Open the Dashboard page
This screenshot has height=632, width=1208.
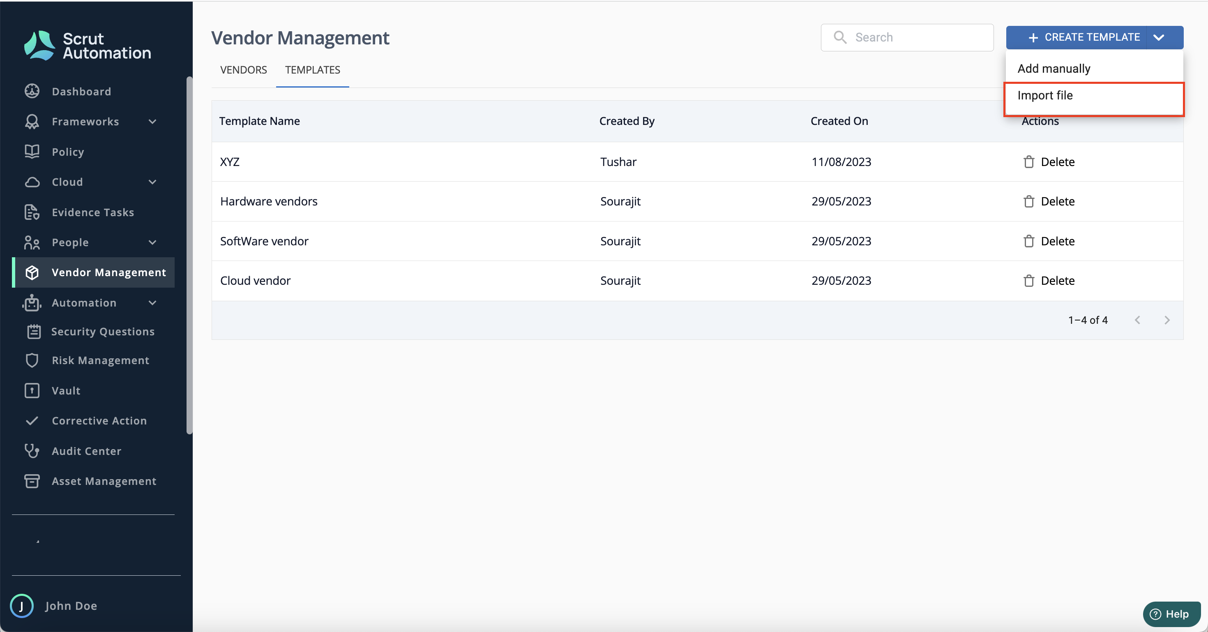(x=81, y=91)
